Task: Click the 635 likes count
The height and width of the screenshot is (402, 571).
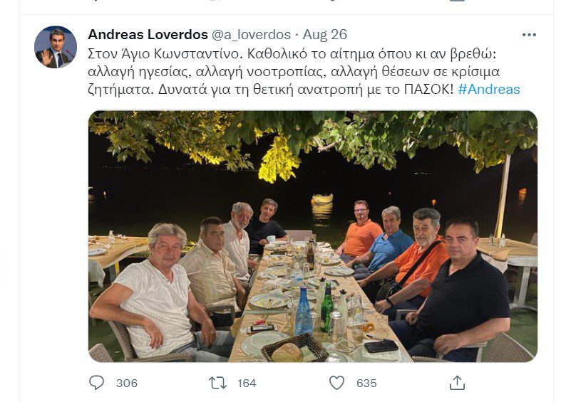Action: [x=366, y=383]
